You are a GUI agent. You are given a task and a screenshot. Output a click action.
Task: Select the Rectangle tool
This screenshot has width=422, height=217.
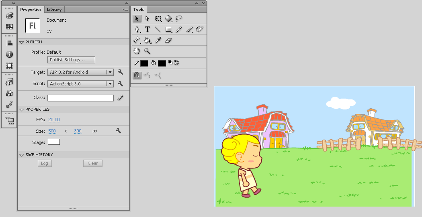pyautogui.click(x=168, y=29)
